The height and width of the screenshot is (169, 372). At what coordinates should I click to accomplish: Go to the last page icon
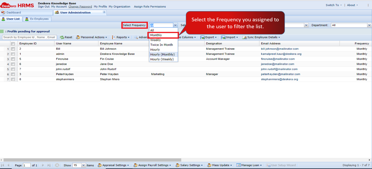click(49, 165)
